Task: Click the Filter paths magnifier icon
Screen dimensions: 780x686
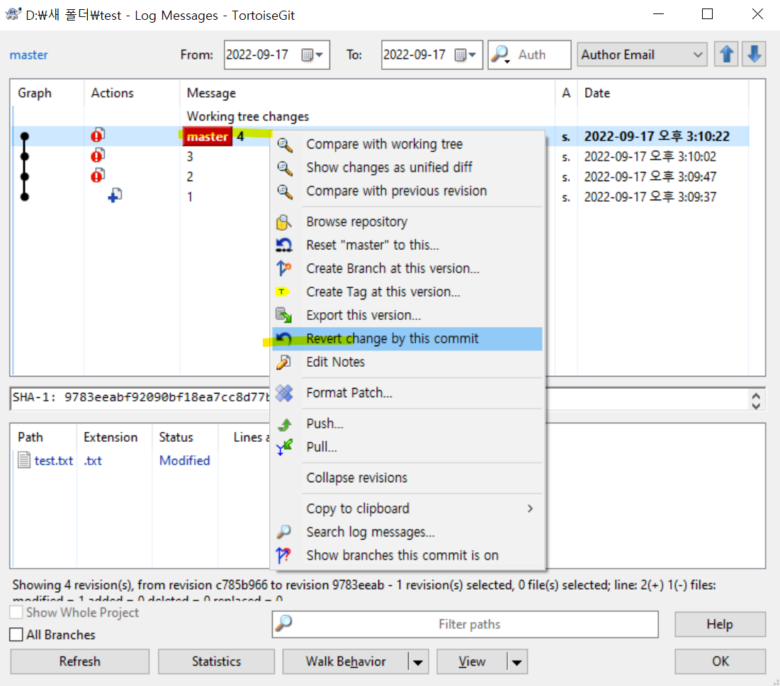Action: [x=283, y=624]
